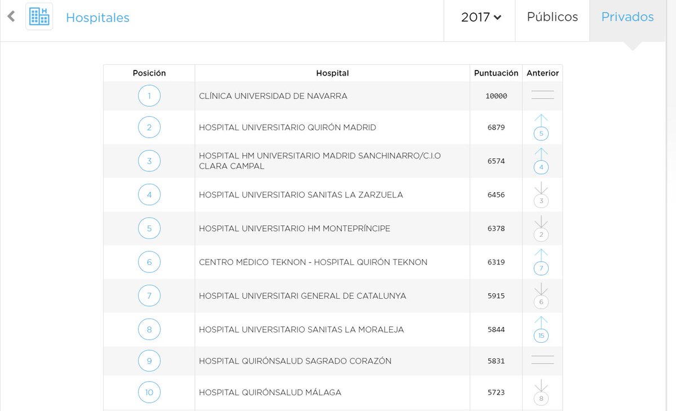
Task: Click down-arrow previous rank 8 indicator
Action: click(541, 392)
